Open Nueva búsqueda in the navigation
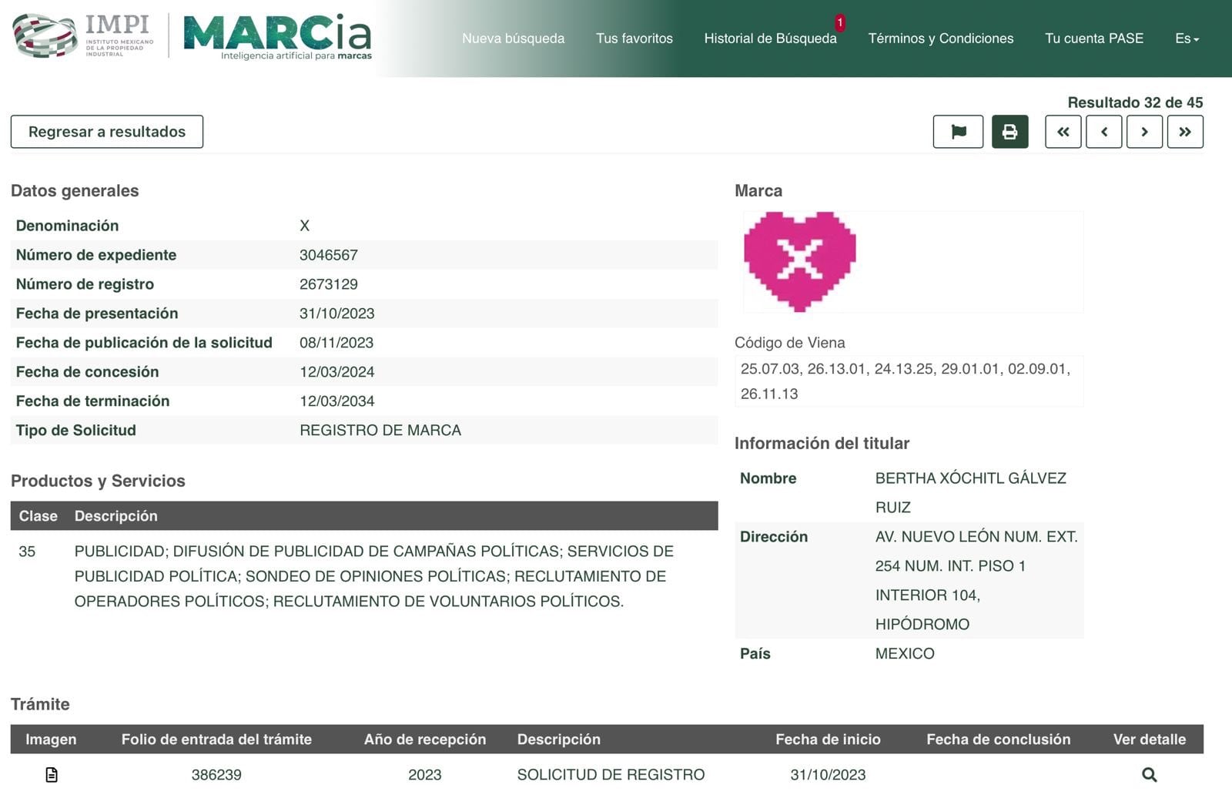Image resolution: width=1232 pixels, height=805 pixels. (x=513, y=39)
